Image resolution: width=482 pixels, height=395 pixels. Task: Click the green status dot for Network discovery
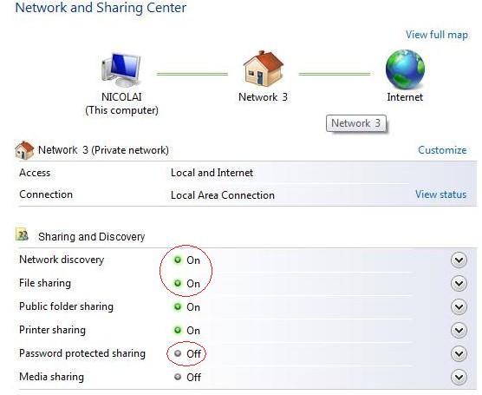(x=178, y=260)
